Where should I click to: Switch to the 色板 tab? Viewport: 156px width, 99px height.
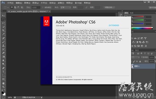point(131,13)
